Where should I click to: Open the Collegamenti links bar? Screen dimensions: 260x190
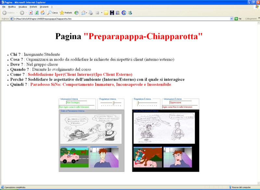pos(251,19)
